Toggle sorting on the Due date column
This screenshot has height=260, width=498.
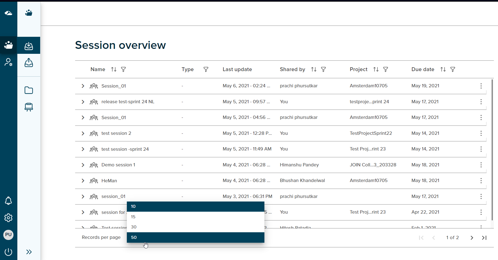click(443, 69)
